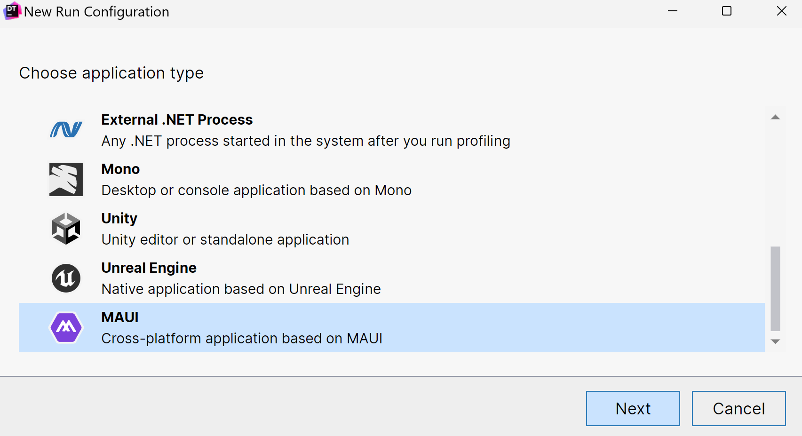
Task: Click the Unity cube icon
Action: [66, 229]
